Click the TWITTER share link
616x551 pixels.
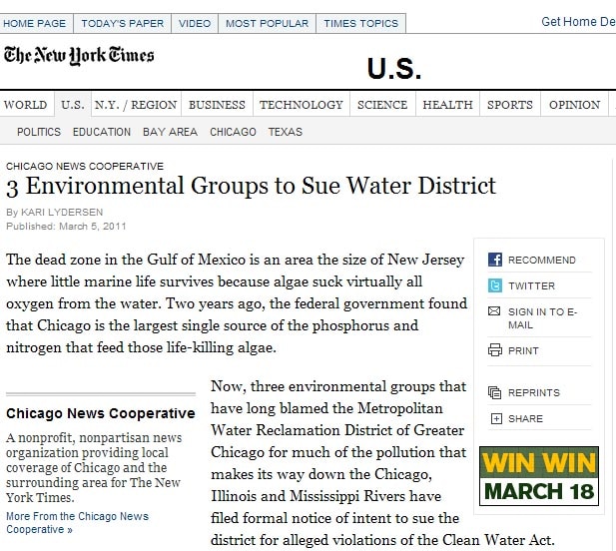click(x=531, y=285)
